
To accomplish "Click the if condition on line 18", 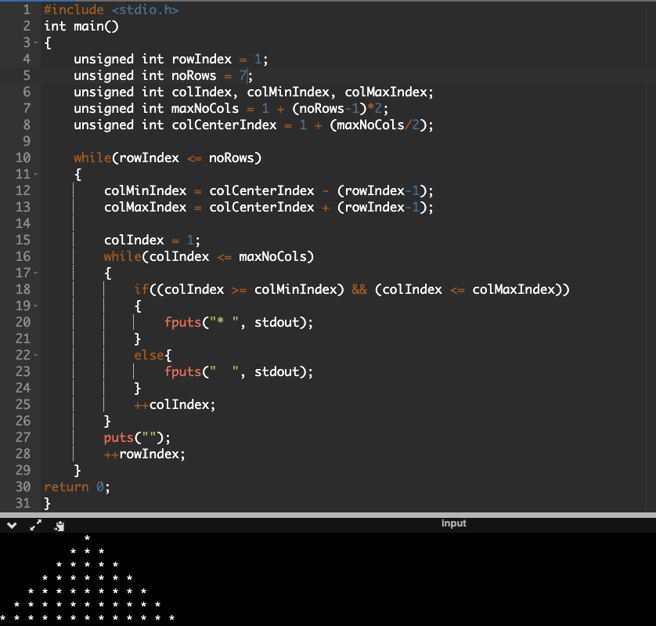I will point(351,289).
